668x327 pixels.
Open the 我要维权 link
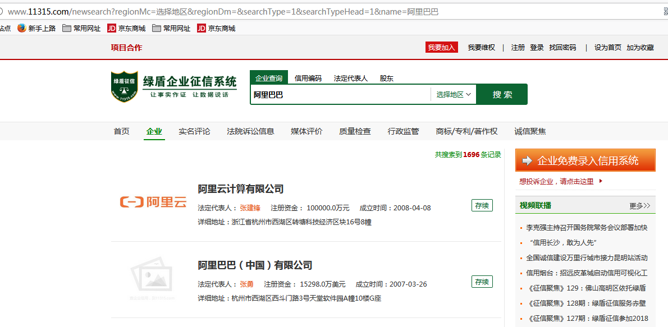point(482,48)
